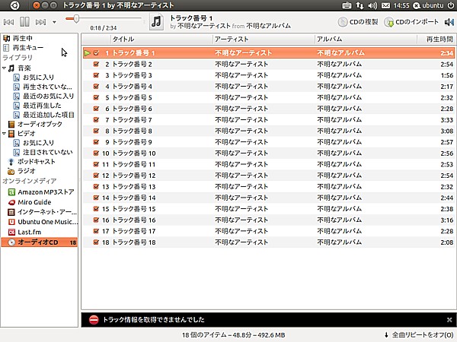
Task: Dismiss the track info error bar
Action: (x=449, y=320)
